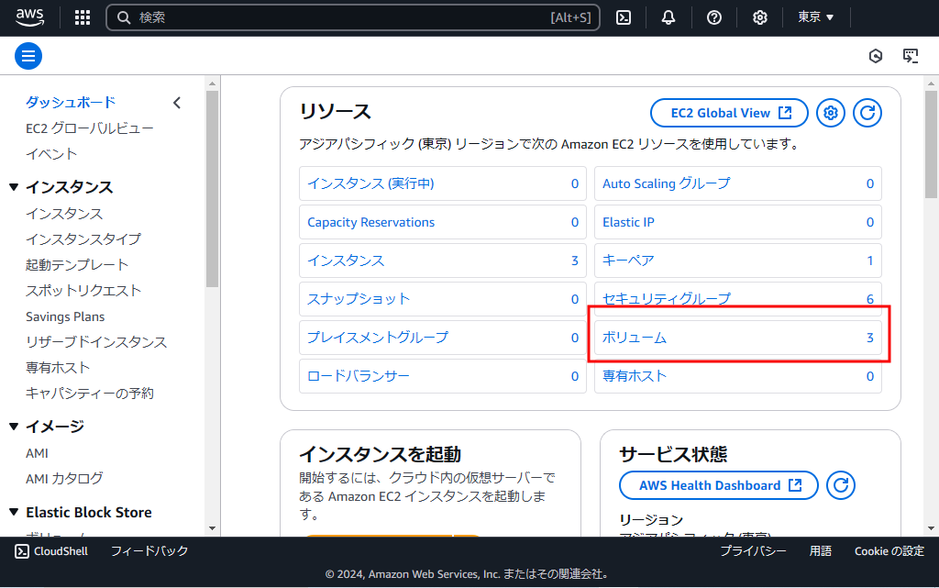This screenshot has height=588, width=939.
Task: Collapse the インスタンス sidebar section
Action: click(14, 187)
